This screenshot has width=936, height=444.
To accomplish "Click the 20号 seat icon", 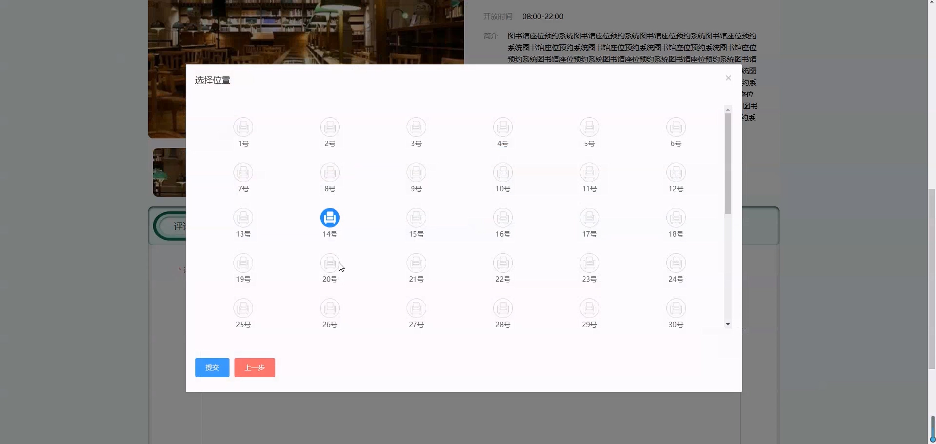I will point(330,263).
